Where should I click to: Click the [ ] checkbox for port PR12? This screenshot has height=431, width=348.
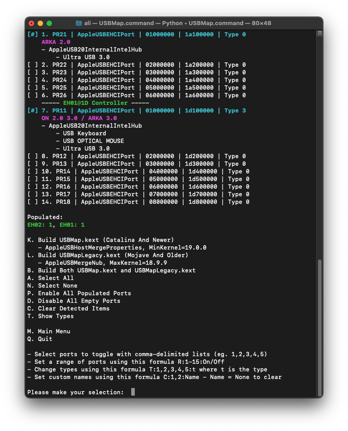(x=32, y=156)
